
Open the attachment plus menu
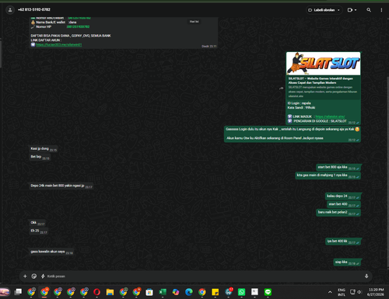click(x=25, y=276)
